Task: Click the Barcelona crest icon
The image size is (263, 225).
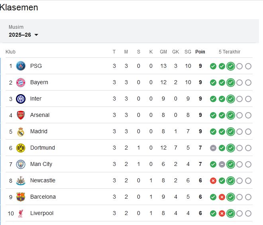Action: [20, 197]
